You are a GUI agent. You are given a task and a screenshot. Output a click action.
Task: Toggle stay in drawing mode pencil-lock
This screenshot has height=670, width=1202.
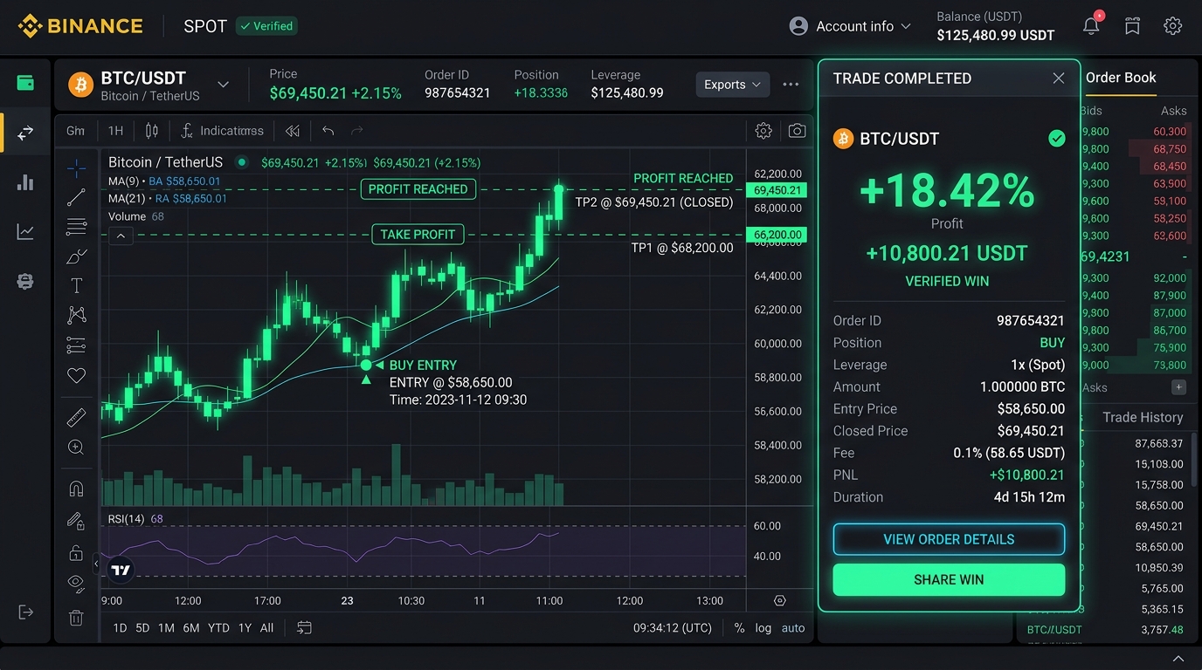coord(76,521)
